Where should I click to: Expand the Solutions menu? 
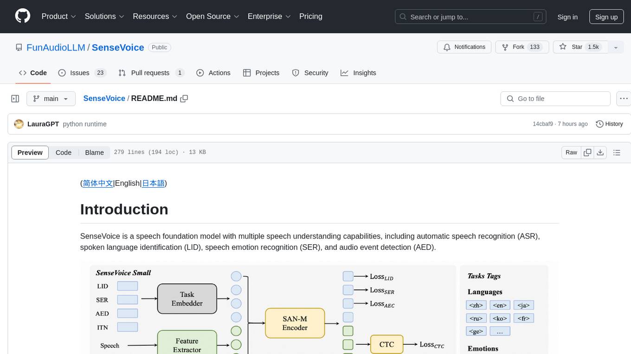click(104, 16)
